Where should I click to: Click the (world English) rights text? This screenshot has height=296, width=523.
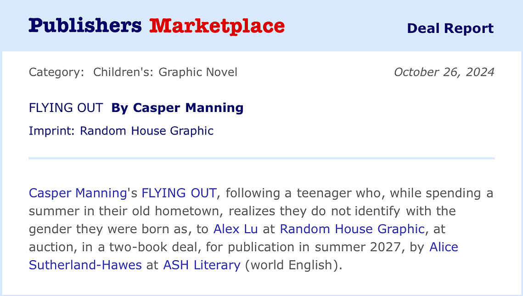(x=293, y=265)
